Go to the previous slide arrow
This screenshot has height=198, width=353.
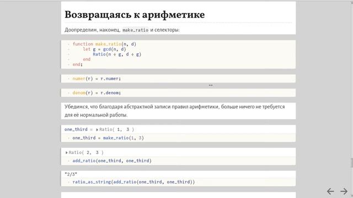(x=330, y=191)
